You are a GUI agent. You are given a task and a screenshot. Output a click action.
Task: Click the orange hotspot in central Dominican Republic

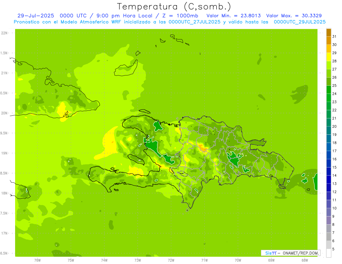(x=203, y=148)
